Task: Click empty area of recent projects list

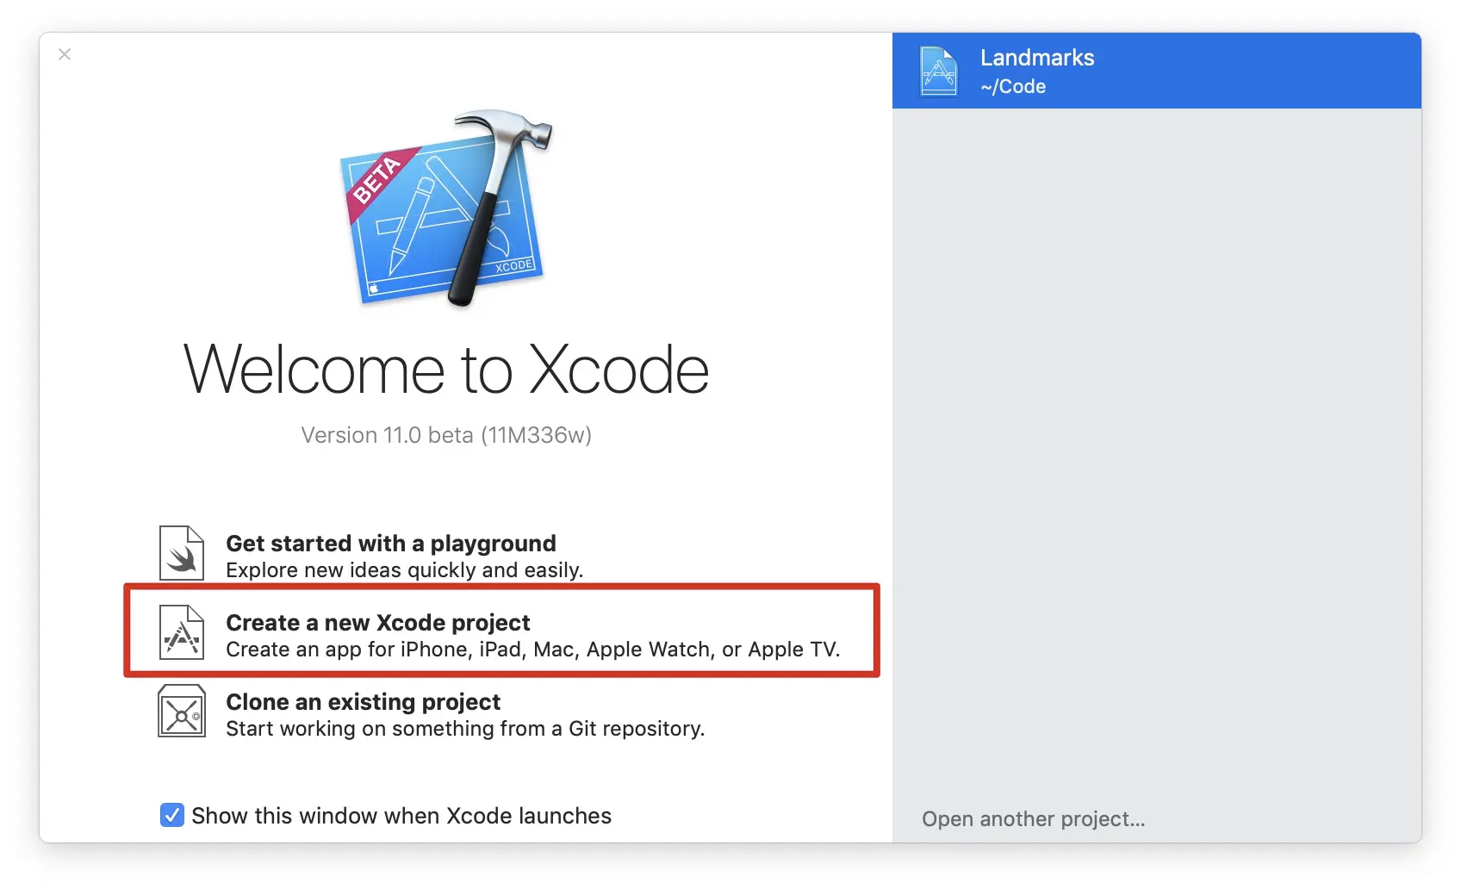Action: (1157, 448)
